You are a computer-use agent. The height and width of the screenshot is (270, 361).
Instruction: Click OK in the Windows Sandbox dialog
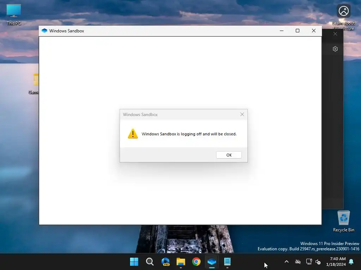[229, 155]
